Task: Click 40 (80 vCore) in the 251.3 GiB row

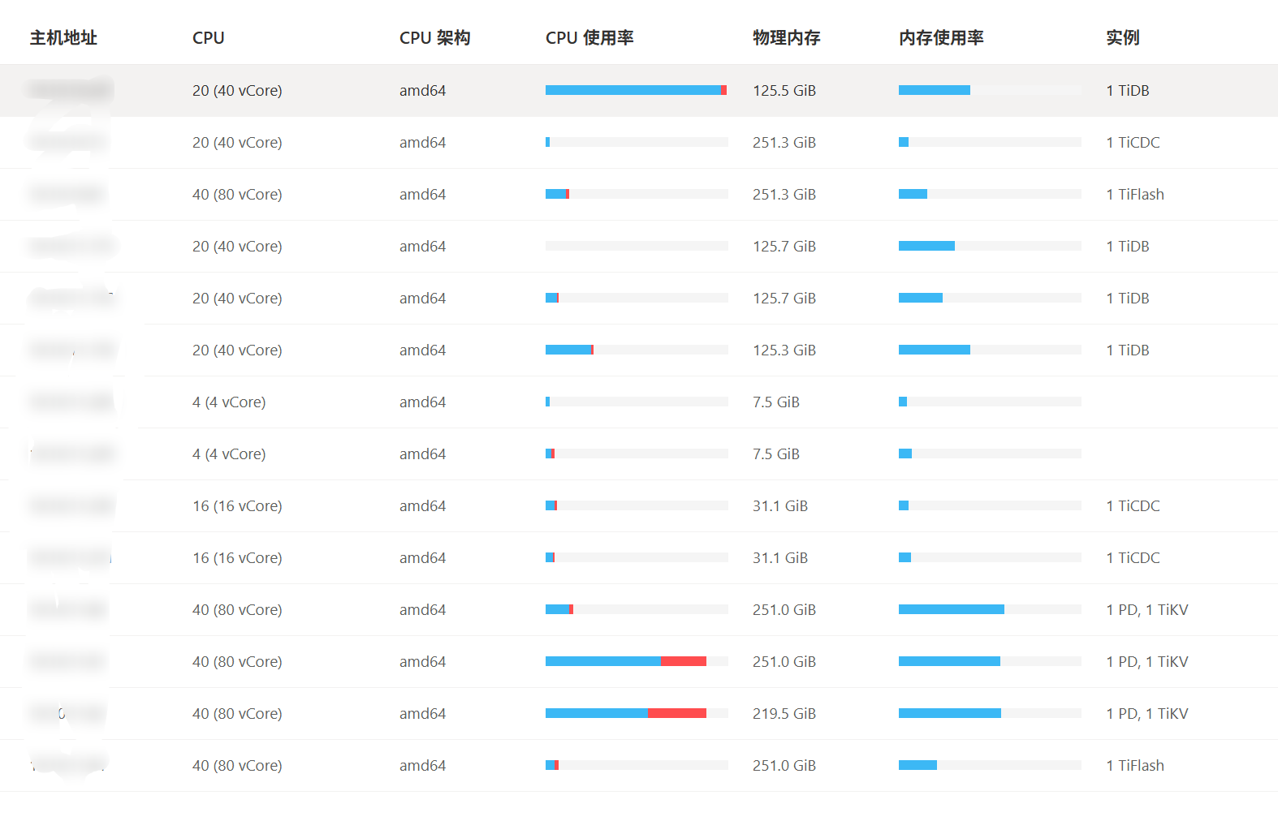Action: pyautogui.click(x=237, y=195)
